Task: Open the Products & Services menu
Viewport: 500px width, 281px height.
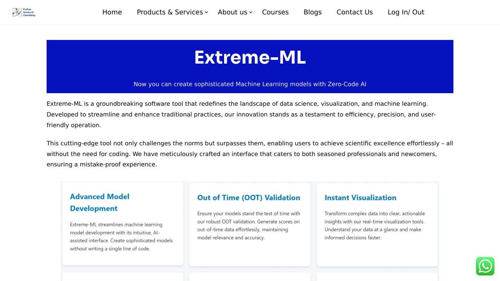Action: point(170,12)
